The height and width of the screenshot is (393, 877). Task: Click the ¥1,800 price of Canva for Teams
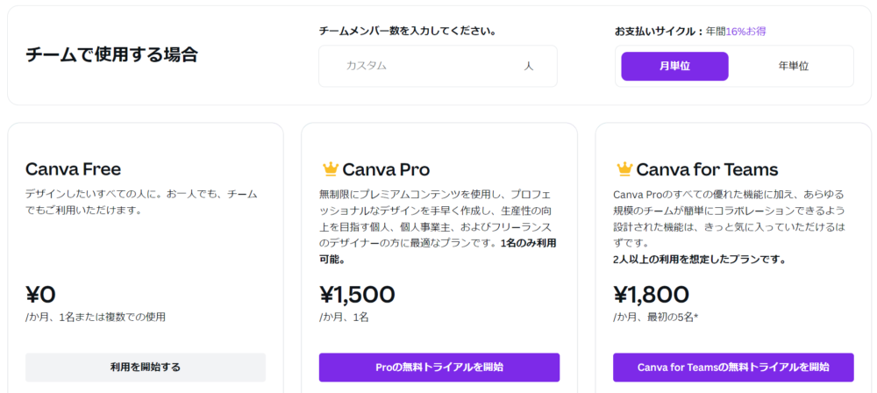[651, 295]
